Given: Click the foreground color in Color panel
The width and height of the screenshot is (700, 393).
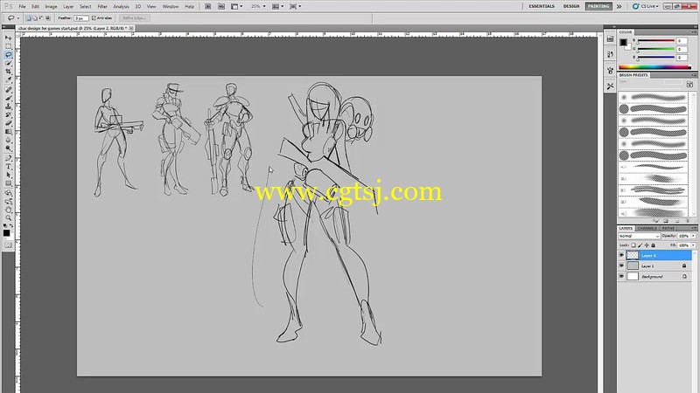Looking at the screenshot, I should [x=623, y=42].
